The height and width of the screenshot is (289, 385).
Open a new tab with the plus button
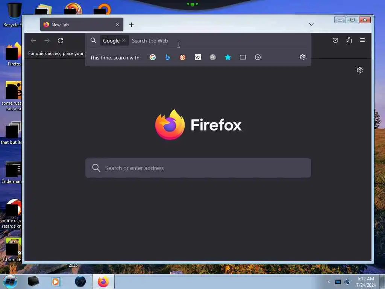coord(131,24)
